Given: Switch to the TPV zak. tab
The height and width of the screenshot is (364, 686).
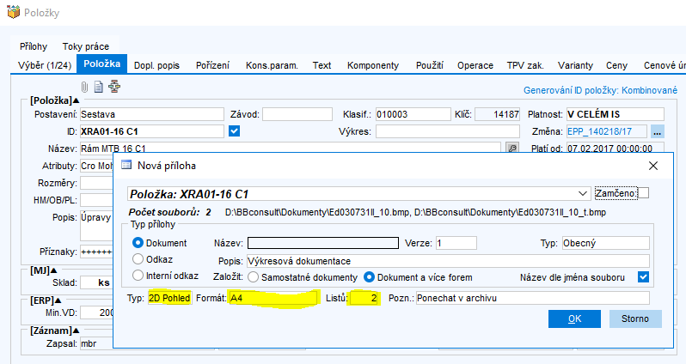Looking at the screenshot, I should [525, 65].
